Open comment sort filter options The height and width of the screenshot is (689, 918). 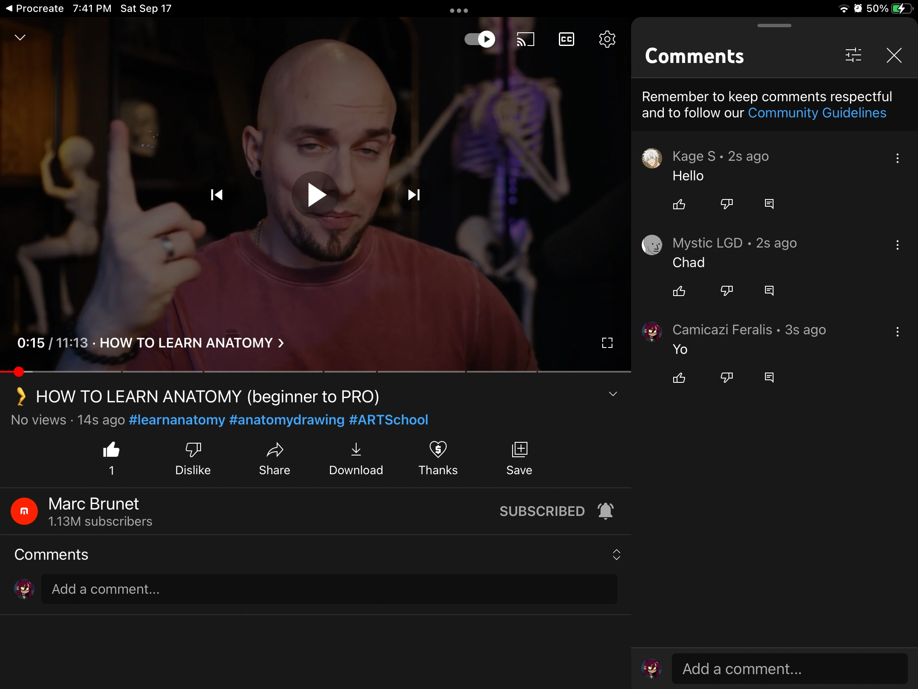[x=853, y=55]
